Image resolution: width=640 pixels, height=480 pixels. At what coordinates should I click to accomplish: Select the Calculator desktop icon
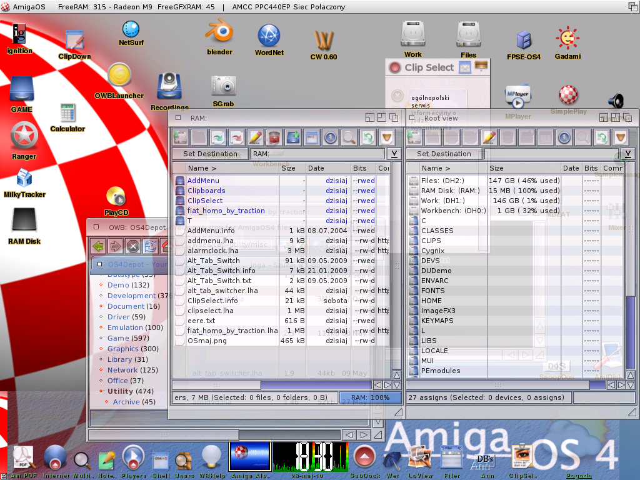(x=67, y=117)
